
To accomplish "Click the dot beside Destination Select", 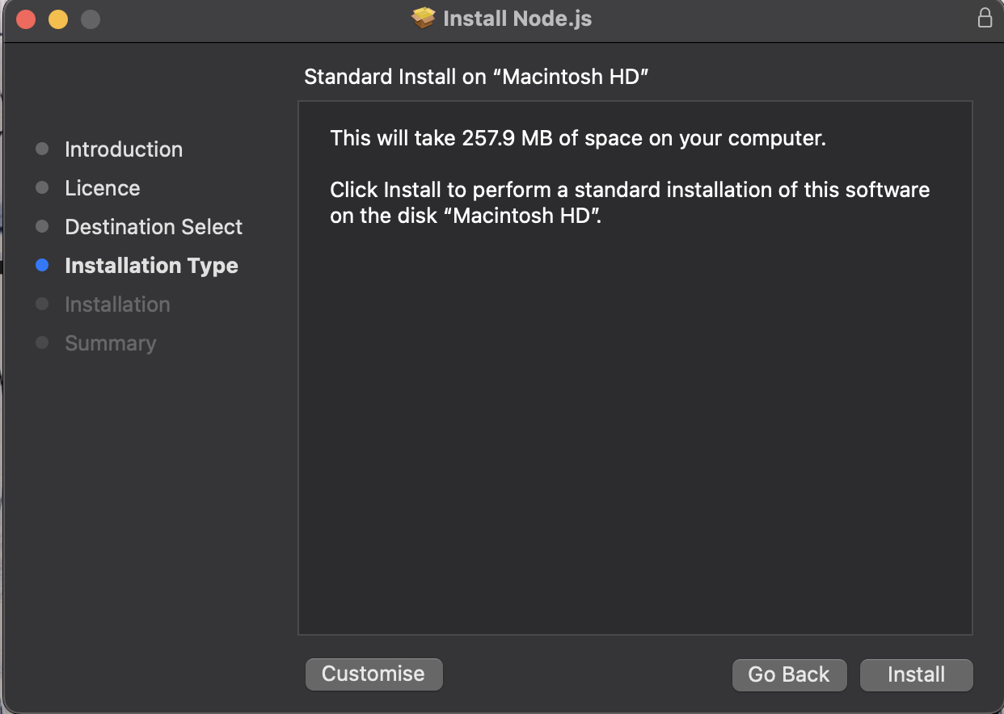I will pyautogui.click(x=41, y=226).
